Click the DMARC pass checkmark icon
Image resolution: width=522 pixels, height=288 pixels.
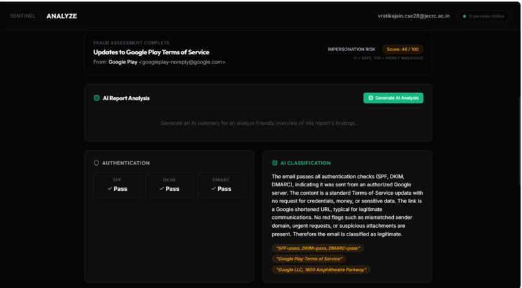pyautogui.click(x=213, y=188)
